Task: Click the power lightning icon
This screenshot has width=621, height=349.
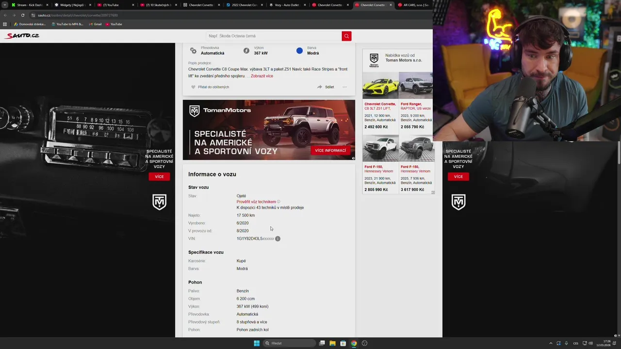Action: (246, 50)
